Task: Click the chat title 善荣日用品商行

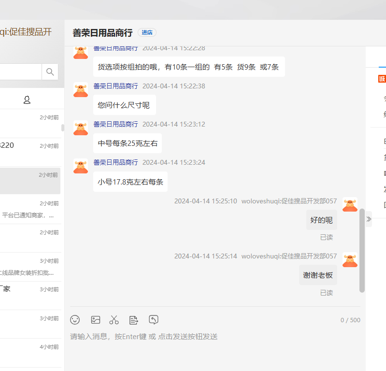Action: pos(102,33)
